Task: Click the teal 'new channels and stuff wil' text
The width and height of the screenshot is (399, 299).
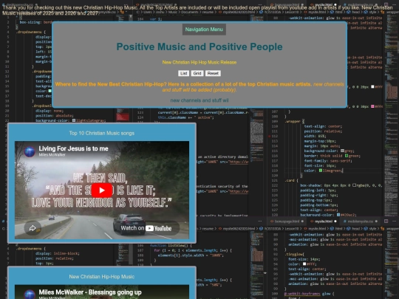Action: click(199, 100)
